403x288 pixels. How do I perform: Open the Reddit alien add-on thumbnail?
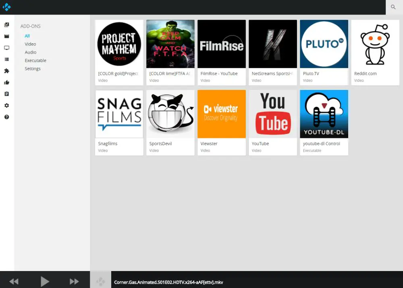click(x=375, y=44)
